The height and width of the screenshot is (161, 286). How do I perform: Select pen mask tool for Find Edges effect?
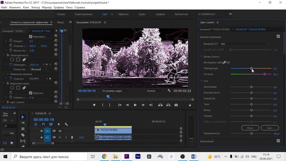click(24, 88)
